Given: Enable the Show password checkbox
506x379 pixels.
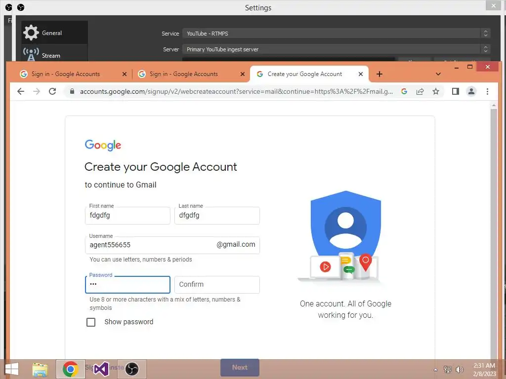Looking at the screenshot, I should tap(91, 322).
